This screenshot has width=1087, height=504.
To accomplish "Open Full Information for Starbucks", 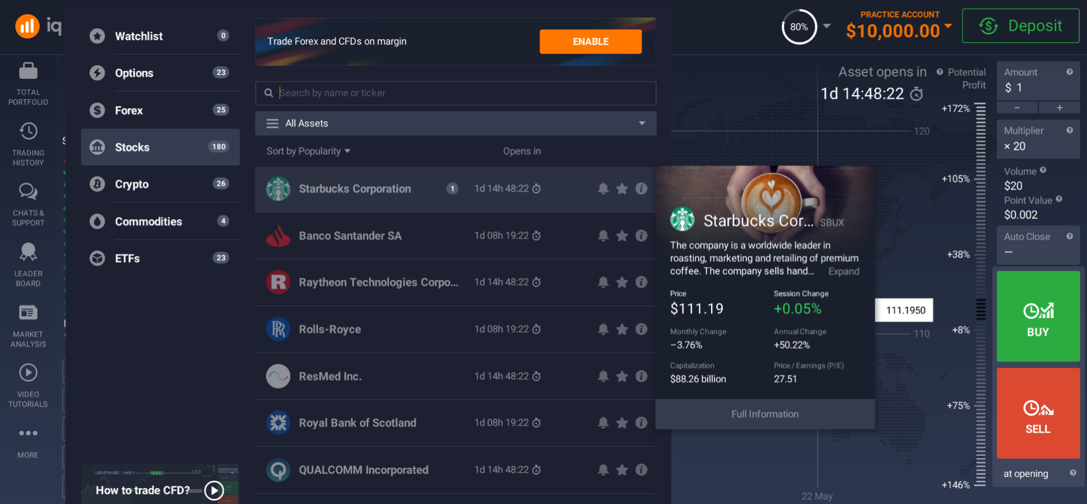I will click(x=765, y=414).
